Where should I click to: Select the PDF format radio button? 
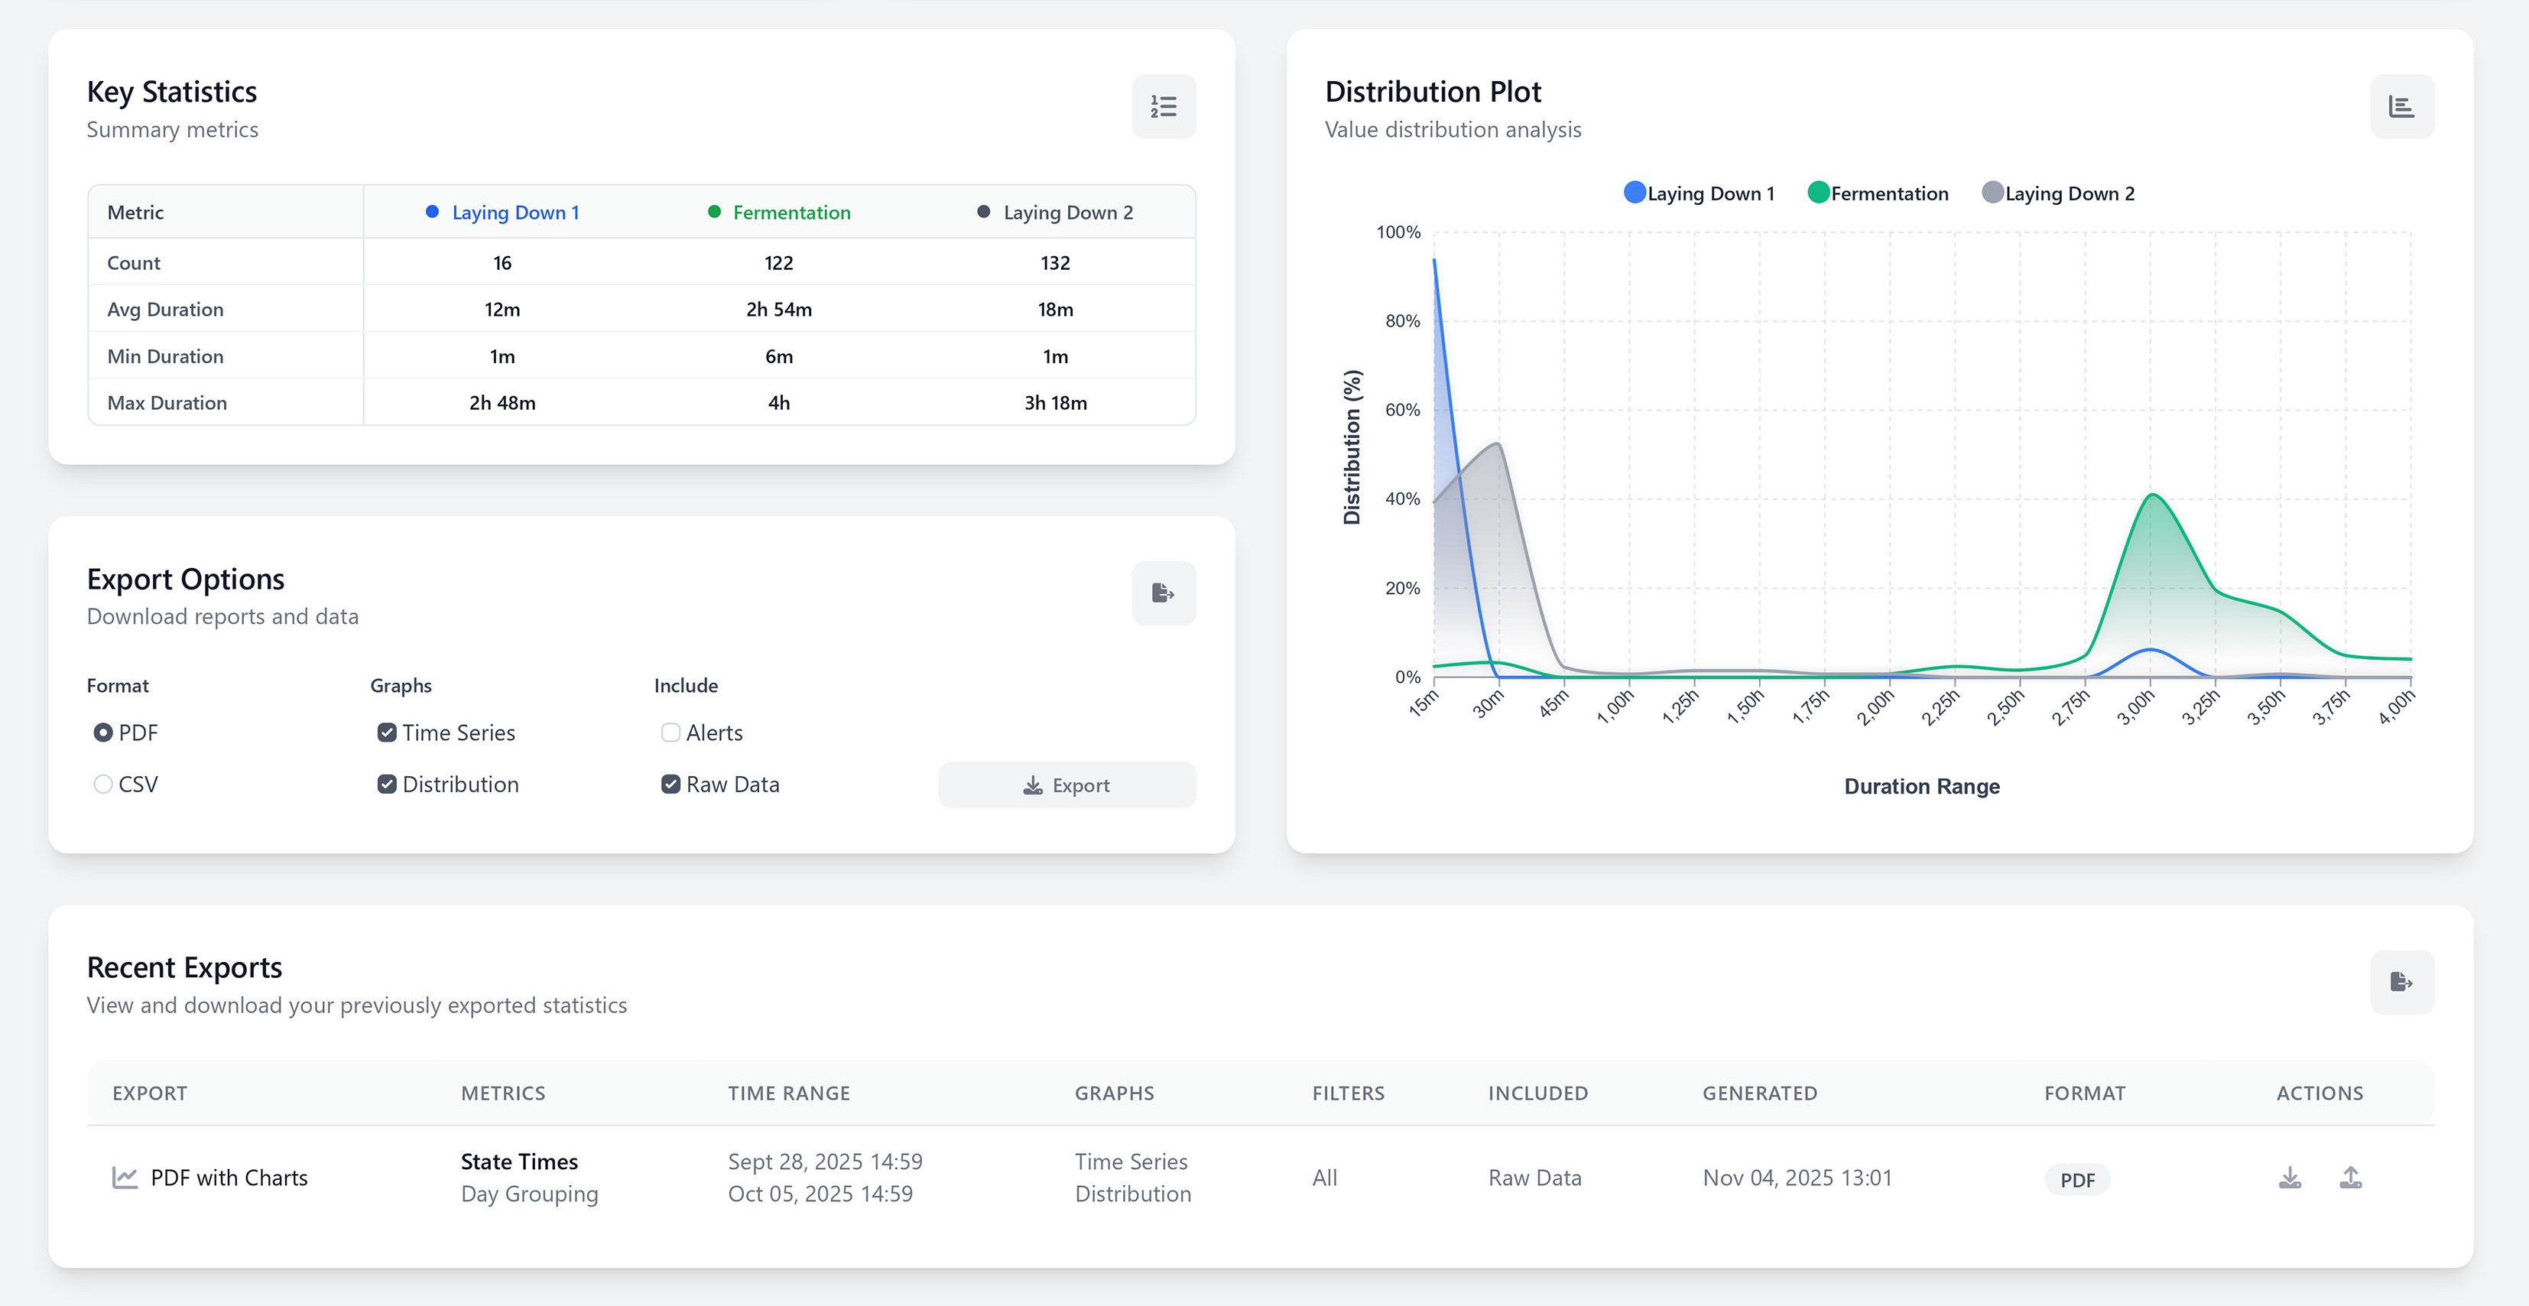pos(102,733)
